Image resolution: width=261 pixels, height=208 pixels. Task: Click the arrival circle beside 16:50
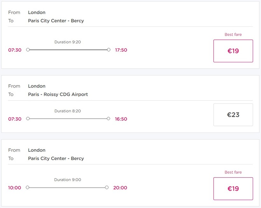click(109, 119)
